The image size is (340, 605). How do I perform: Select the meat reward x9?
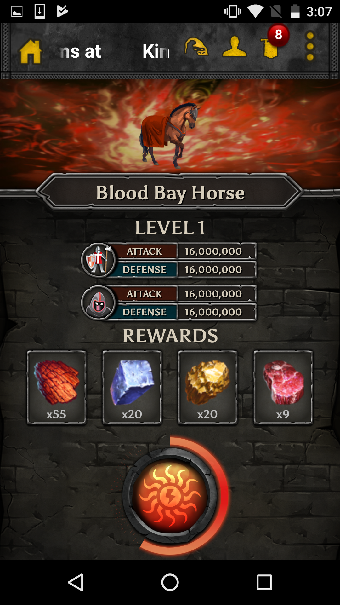283,388
